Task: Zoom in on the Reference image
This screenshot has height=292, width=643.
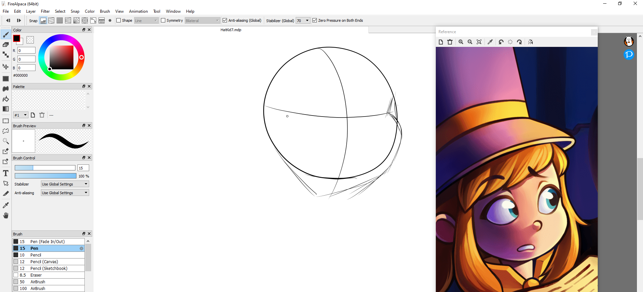Action: 461,42
